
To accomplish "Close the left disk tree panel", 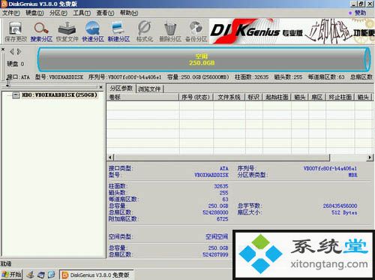I will click(x=100, y=87).
